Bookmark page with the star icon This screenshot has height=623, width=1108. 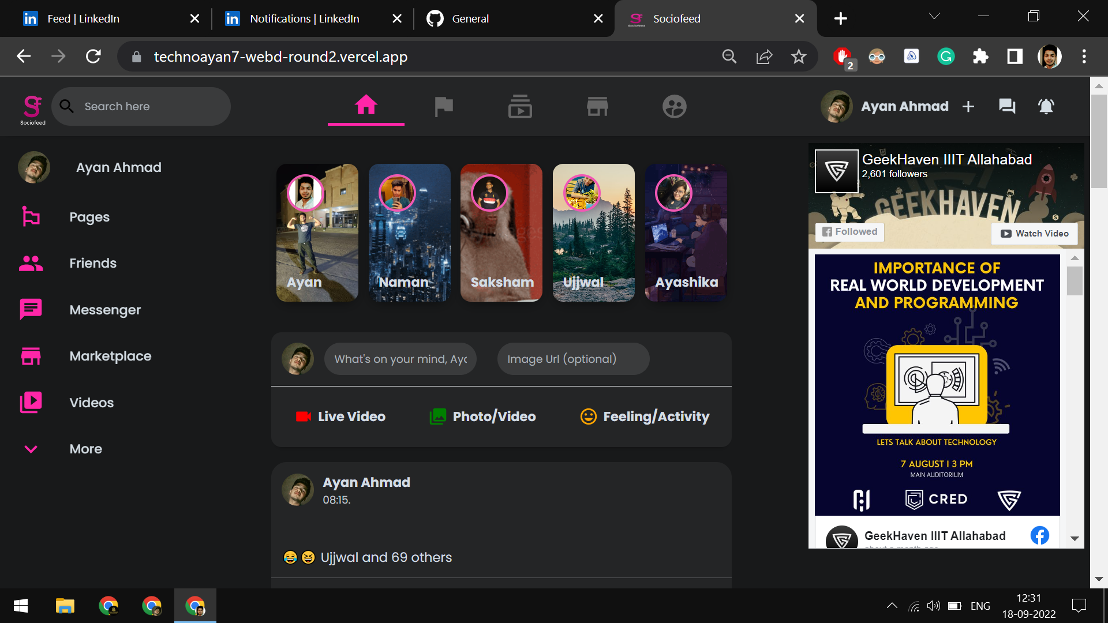coord(798,57)
